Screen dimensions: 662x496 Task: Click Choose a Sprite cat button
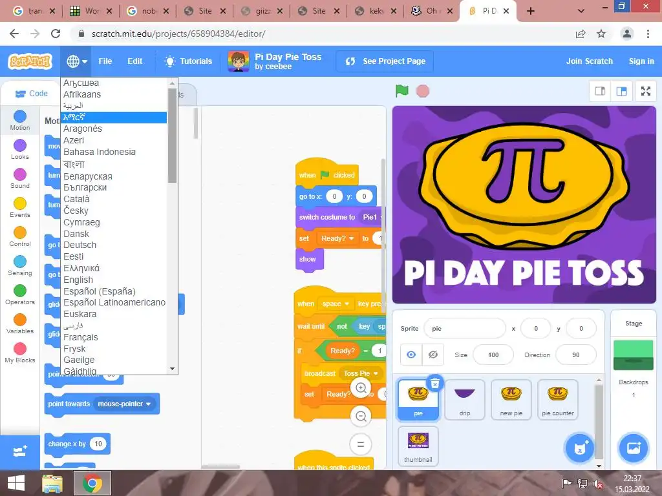tap(580, 448)
